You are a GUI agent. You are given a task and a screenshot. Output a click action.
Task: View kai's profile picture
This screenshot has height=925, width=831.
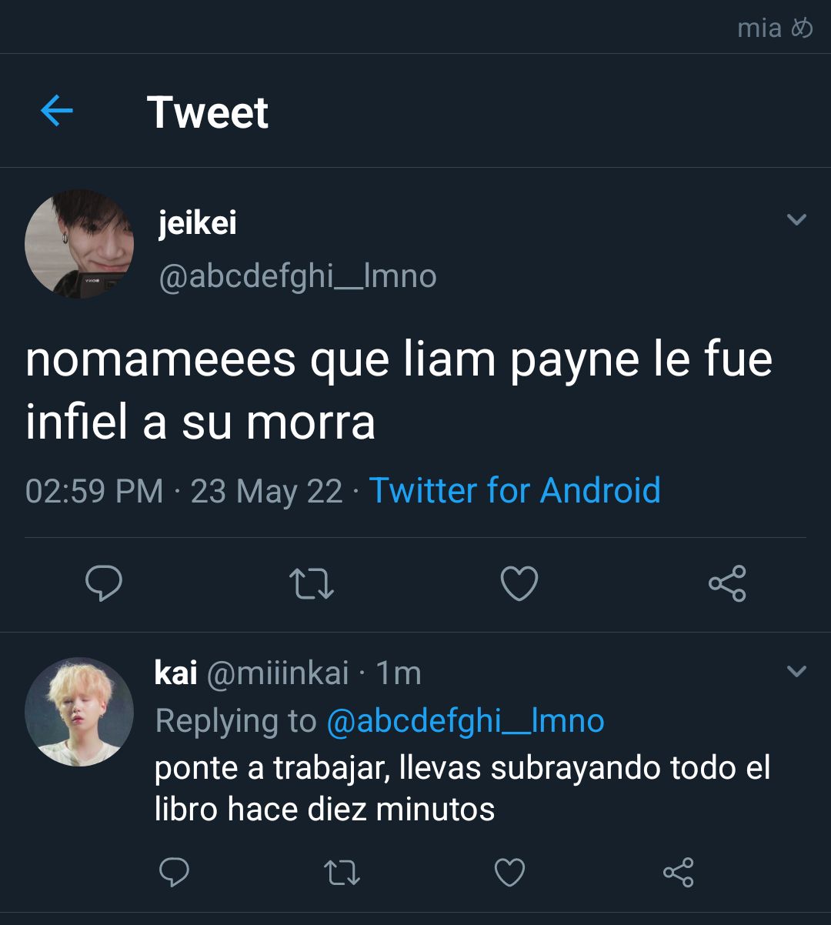click(79, 712)
